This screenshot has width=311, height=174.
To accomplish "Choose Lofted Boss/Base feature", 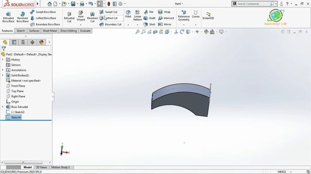I will 43,18.
